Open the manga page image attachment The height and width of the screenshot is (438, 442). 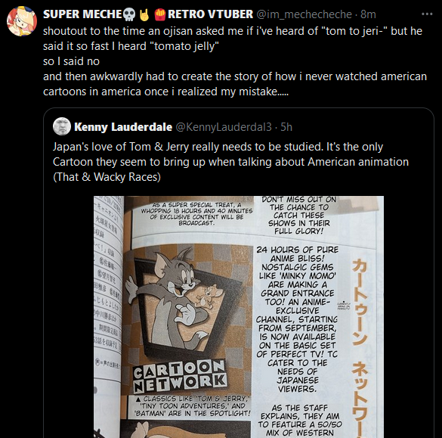click(239, 317)
